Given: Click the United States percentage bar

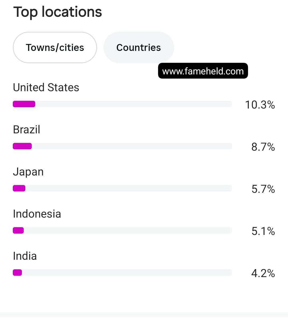Looking at the screenshot, I should click(122, 104).
